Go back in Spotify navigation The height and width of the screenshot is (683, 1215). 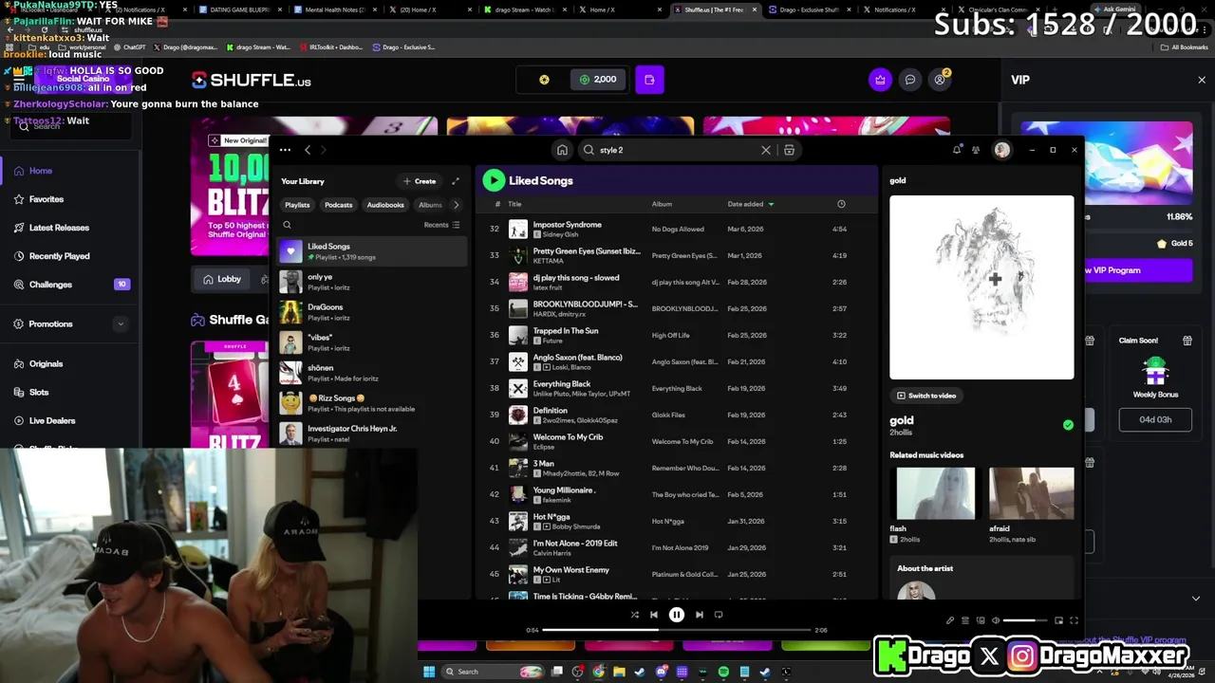(308, 150)
